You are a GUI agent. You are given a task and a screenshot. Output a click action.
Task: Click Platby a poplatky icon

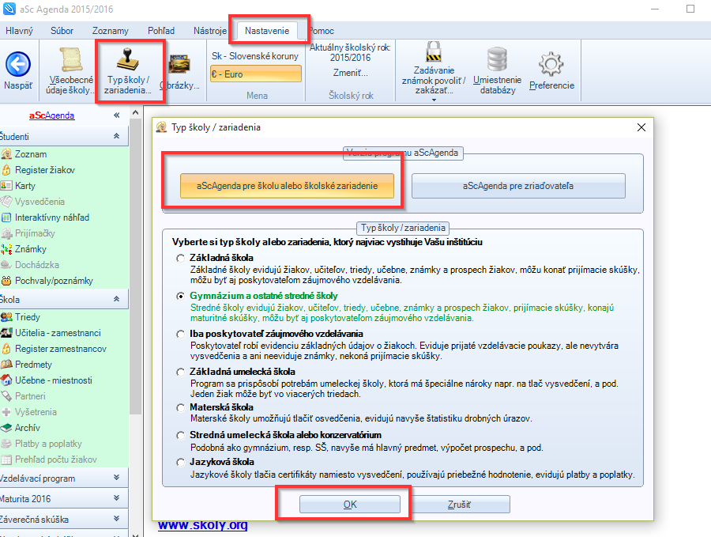6,444
